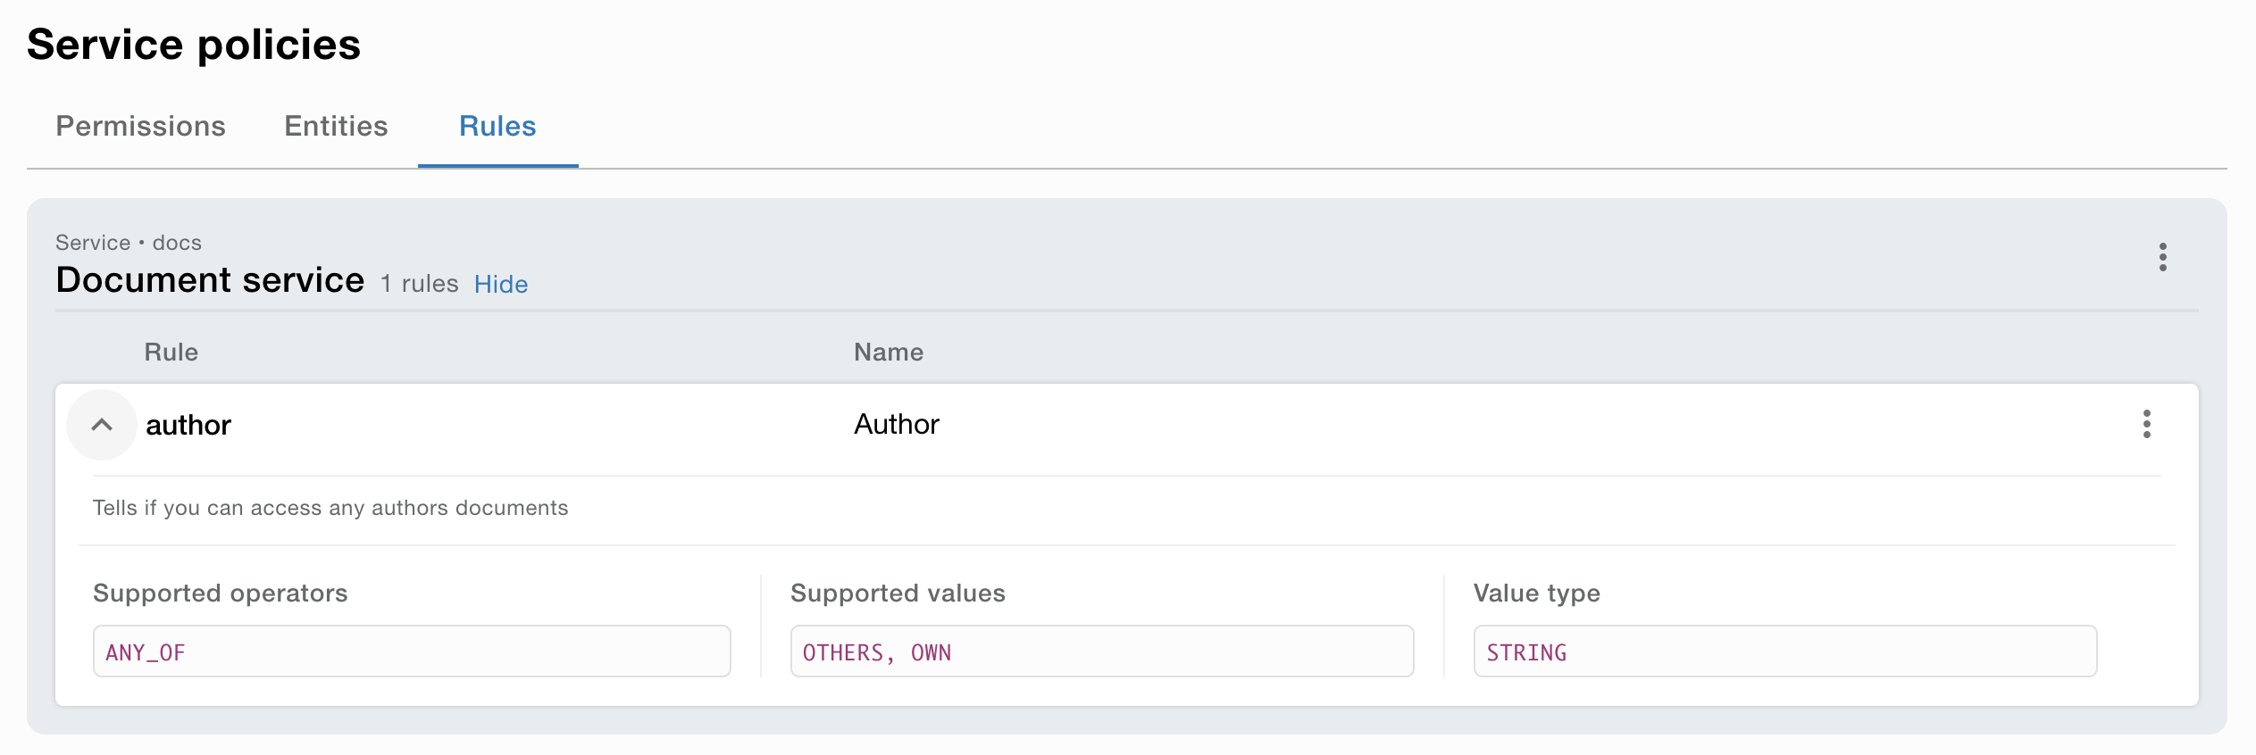The width and height of the screenshot is (2256, 755).
Task: Click the Rule column header
Action: coord(171,353)
